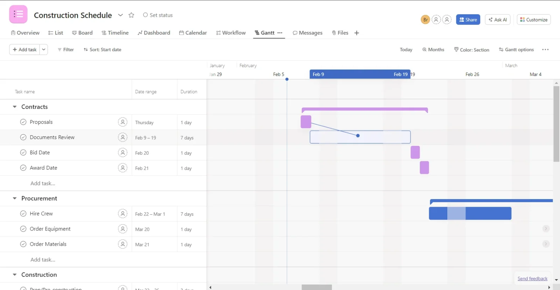Image resolution: width=560 pixels, height=290 pixels.
Task: Switch to the List tab
Action: tap(56, 33)
